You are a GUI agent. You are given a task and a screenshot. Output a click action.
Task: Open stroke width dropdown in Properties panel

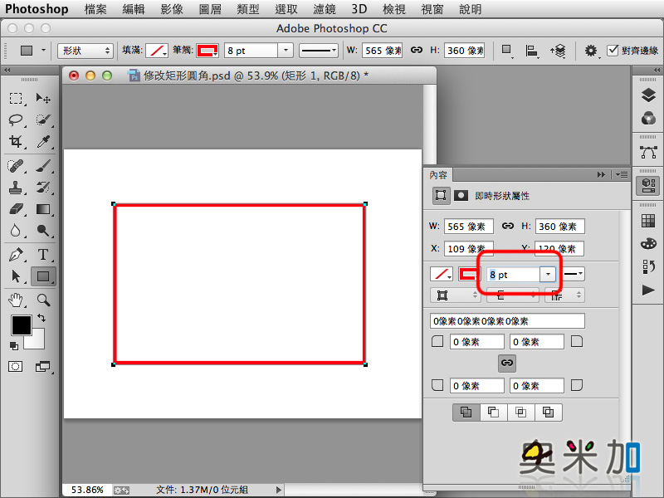548,275
